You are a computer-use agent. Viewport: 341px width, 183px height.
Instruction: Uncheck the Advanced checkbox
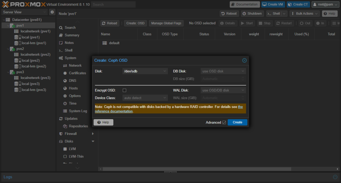click(224, 122)
